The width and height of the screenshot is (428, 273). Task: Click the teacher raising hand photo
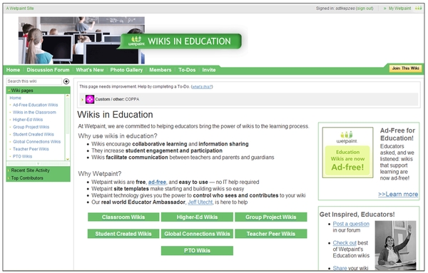(x=395, y=245)
